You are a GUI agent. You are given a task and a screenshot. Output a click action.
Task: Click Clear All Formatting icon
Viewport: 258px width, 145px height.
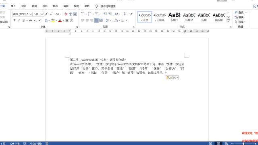click(x=66, y=14)
